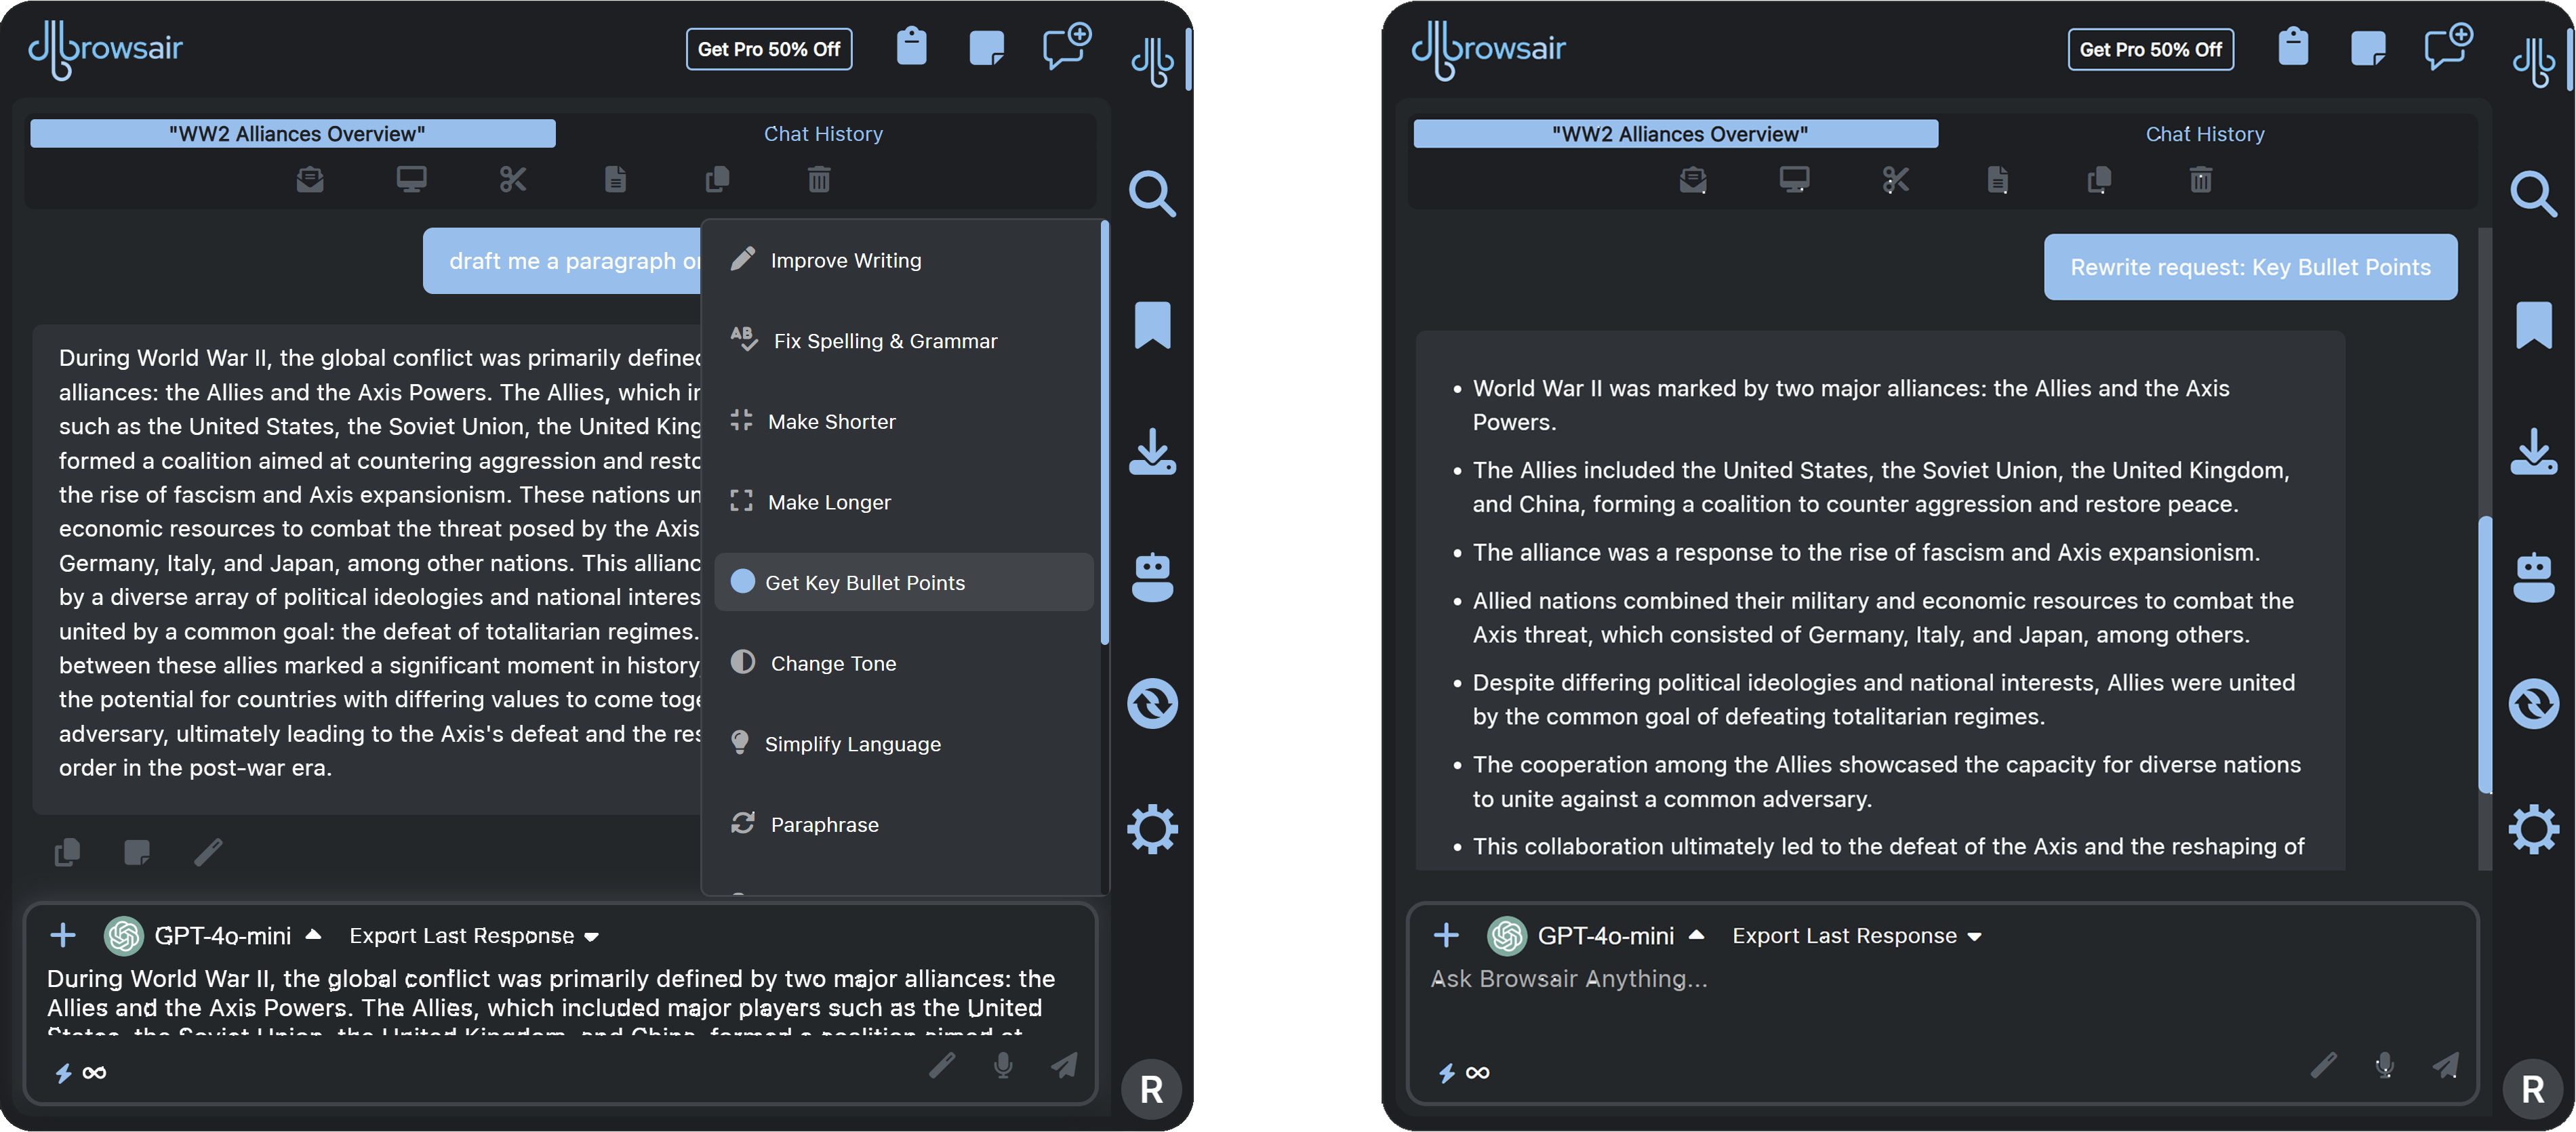Open the GPT-4o-mini model selector
Screen dimensions: 2576x1132
point(222,935)
